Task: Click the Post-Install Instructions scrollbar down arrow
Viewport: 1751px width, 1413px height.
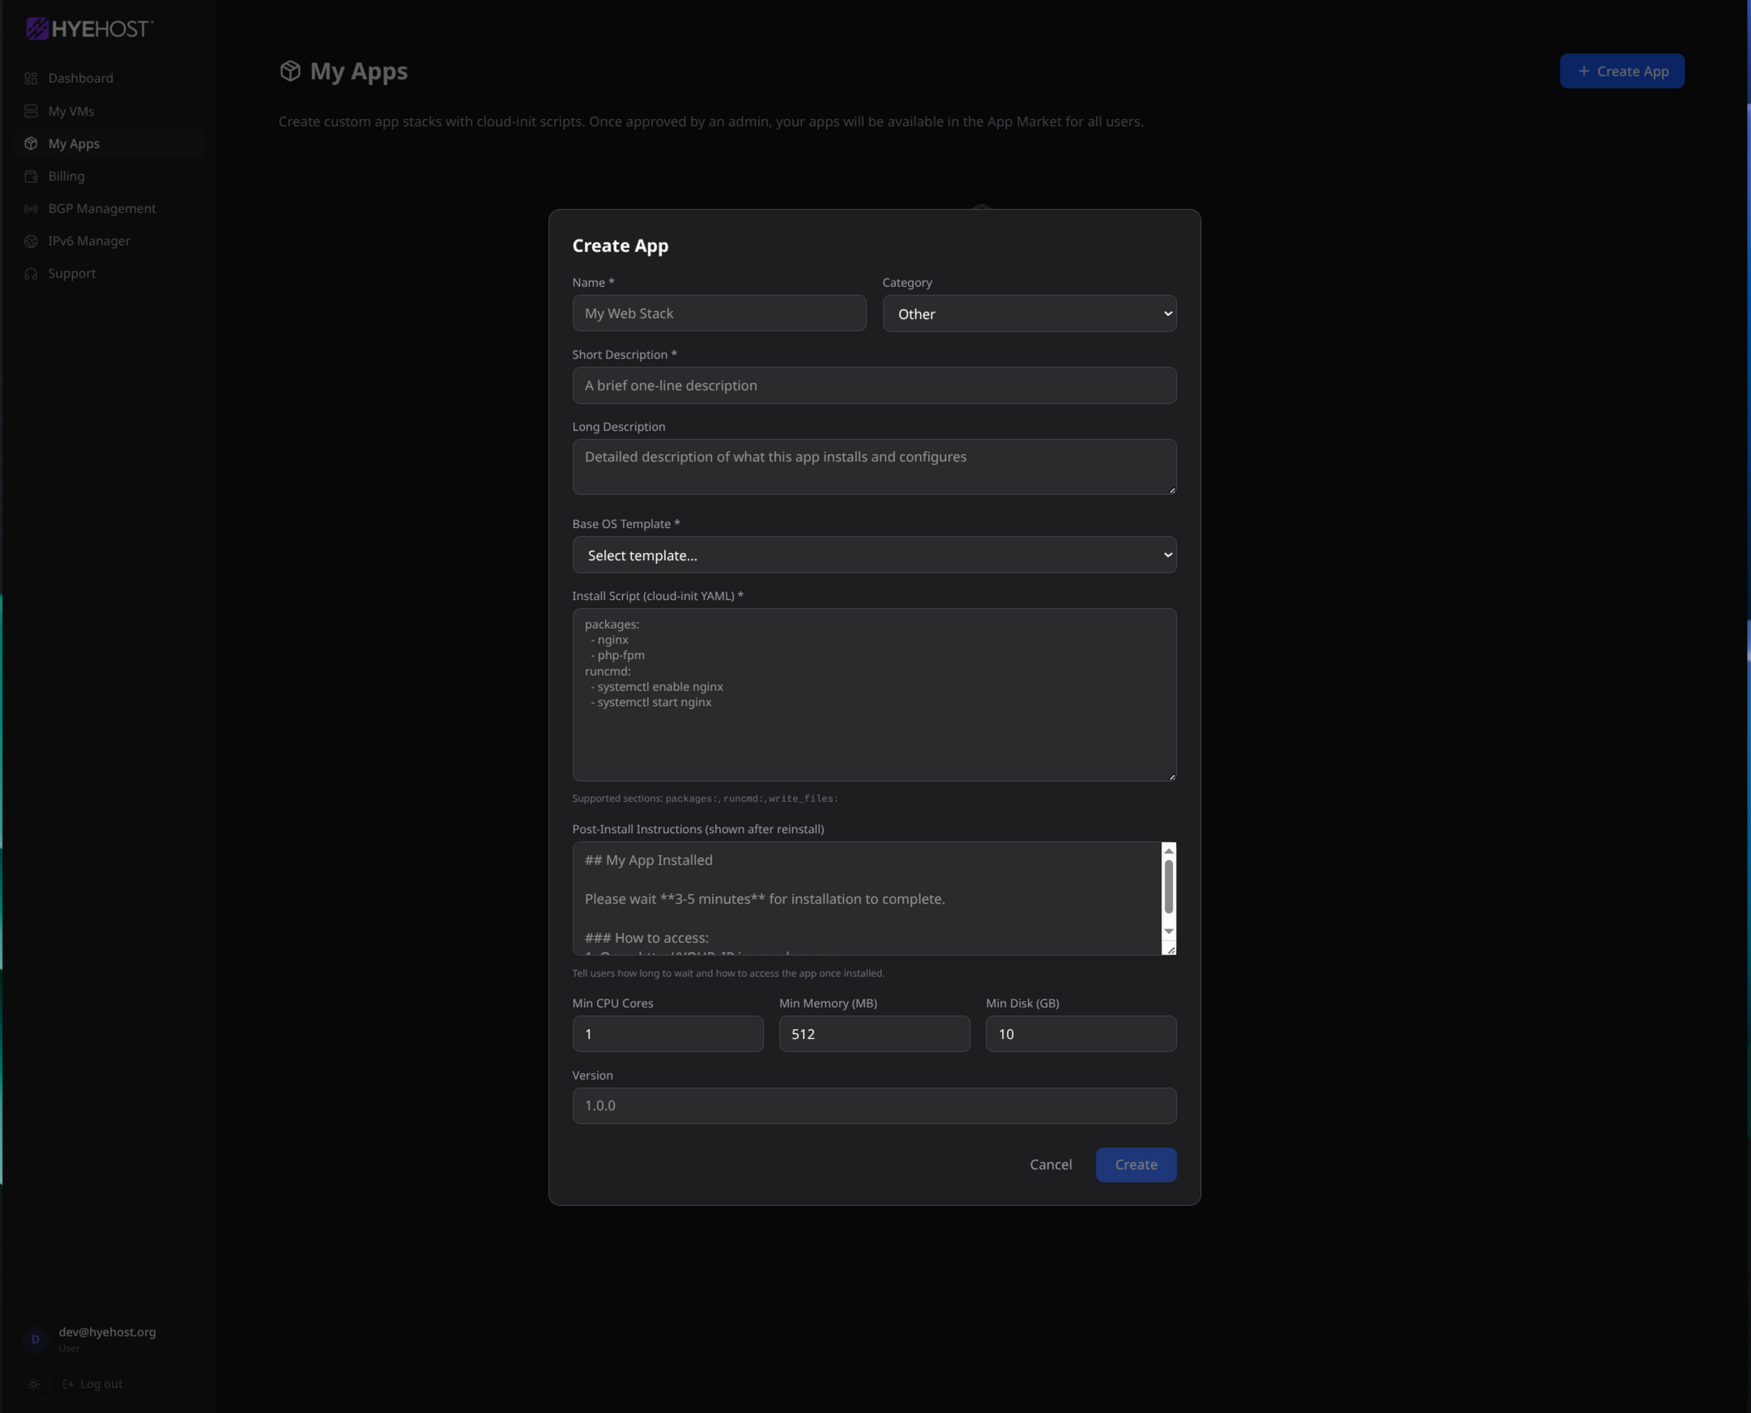Action: tap(1168, 930)
